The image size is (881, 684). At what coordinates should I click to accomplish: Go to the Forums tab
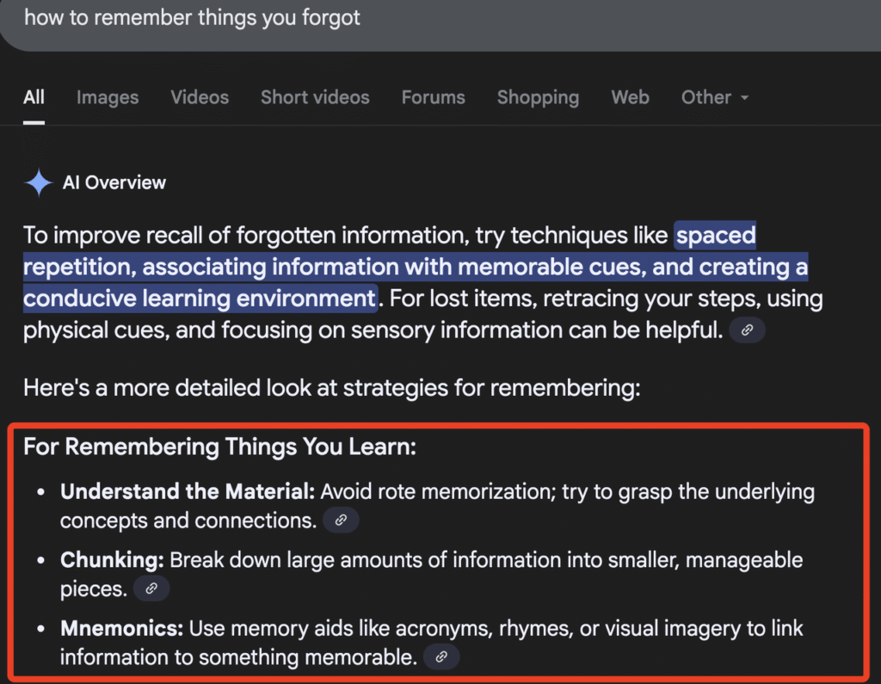tap(433, 97)
